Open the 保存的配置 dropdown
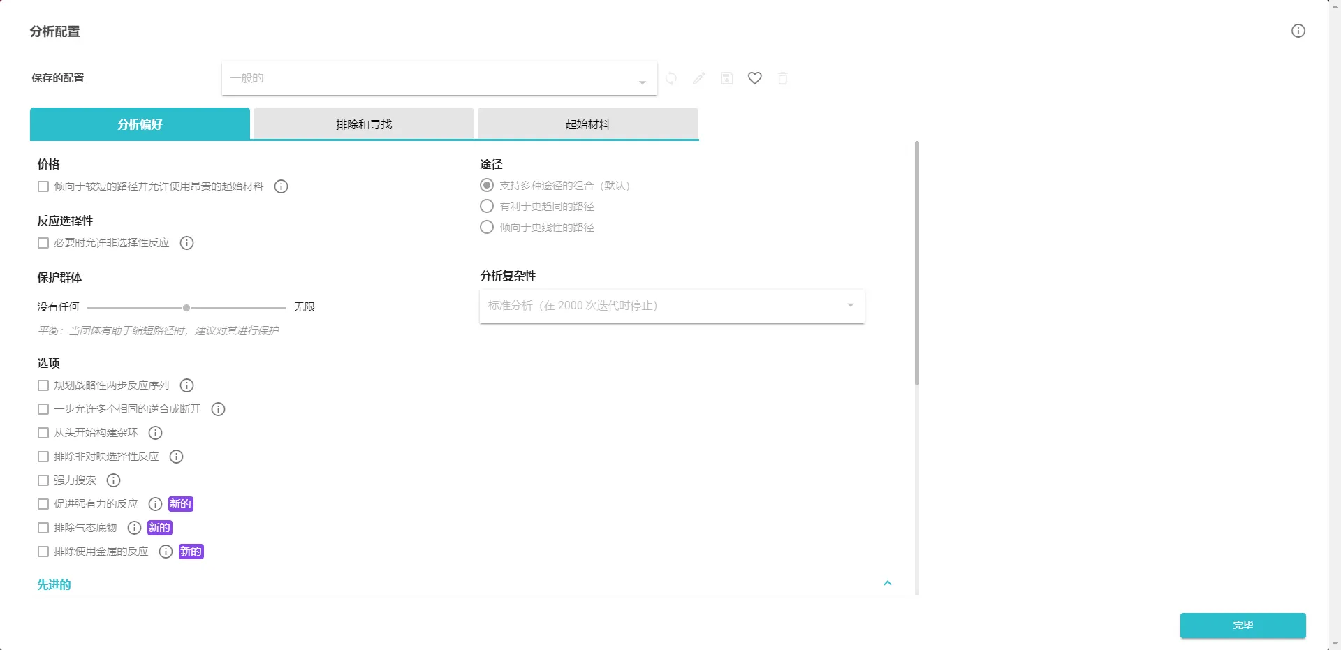1341x650 pixels. pyautogui.click(x=439, y=78)
